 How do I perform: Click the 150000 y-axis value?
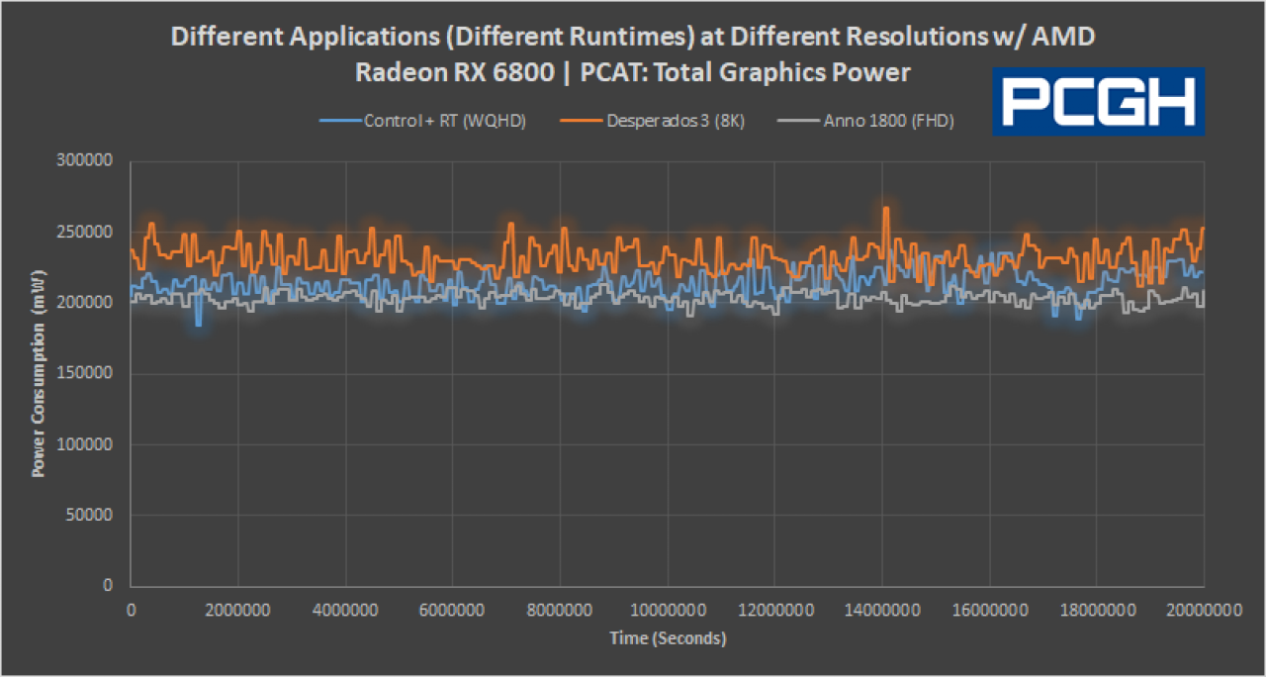[x=87, y=374]
